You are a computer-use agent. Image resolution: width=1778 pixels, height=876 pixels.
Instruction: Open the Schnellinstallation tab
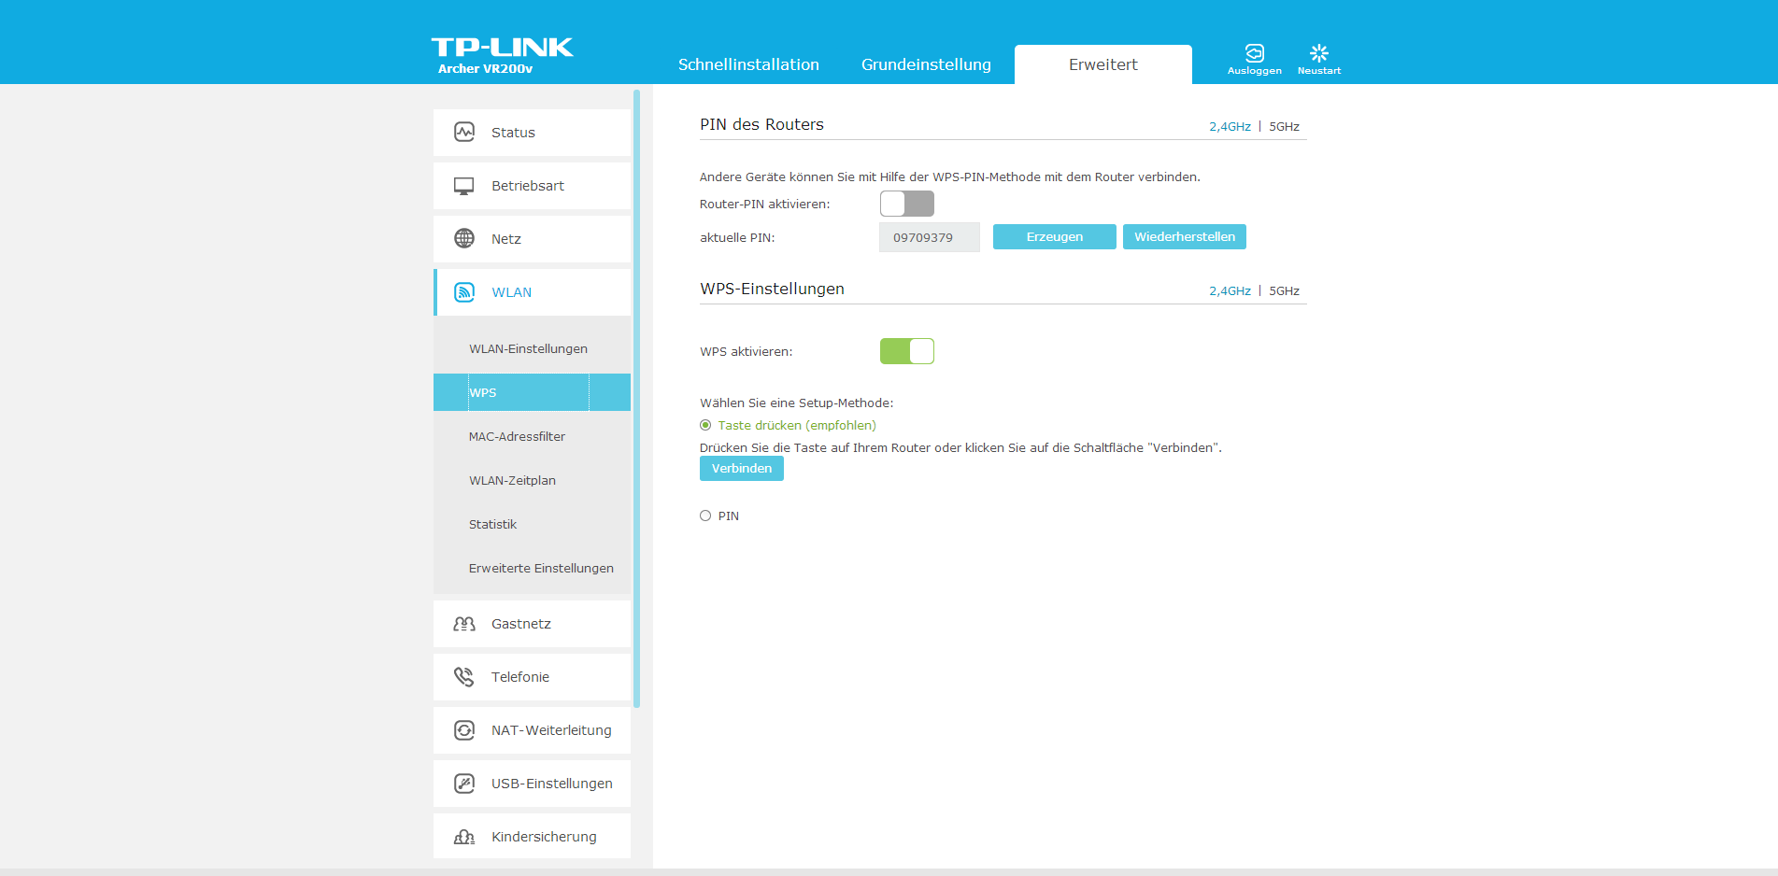click(748, 64)
